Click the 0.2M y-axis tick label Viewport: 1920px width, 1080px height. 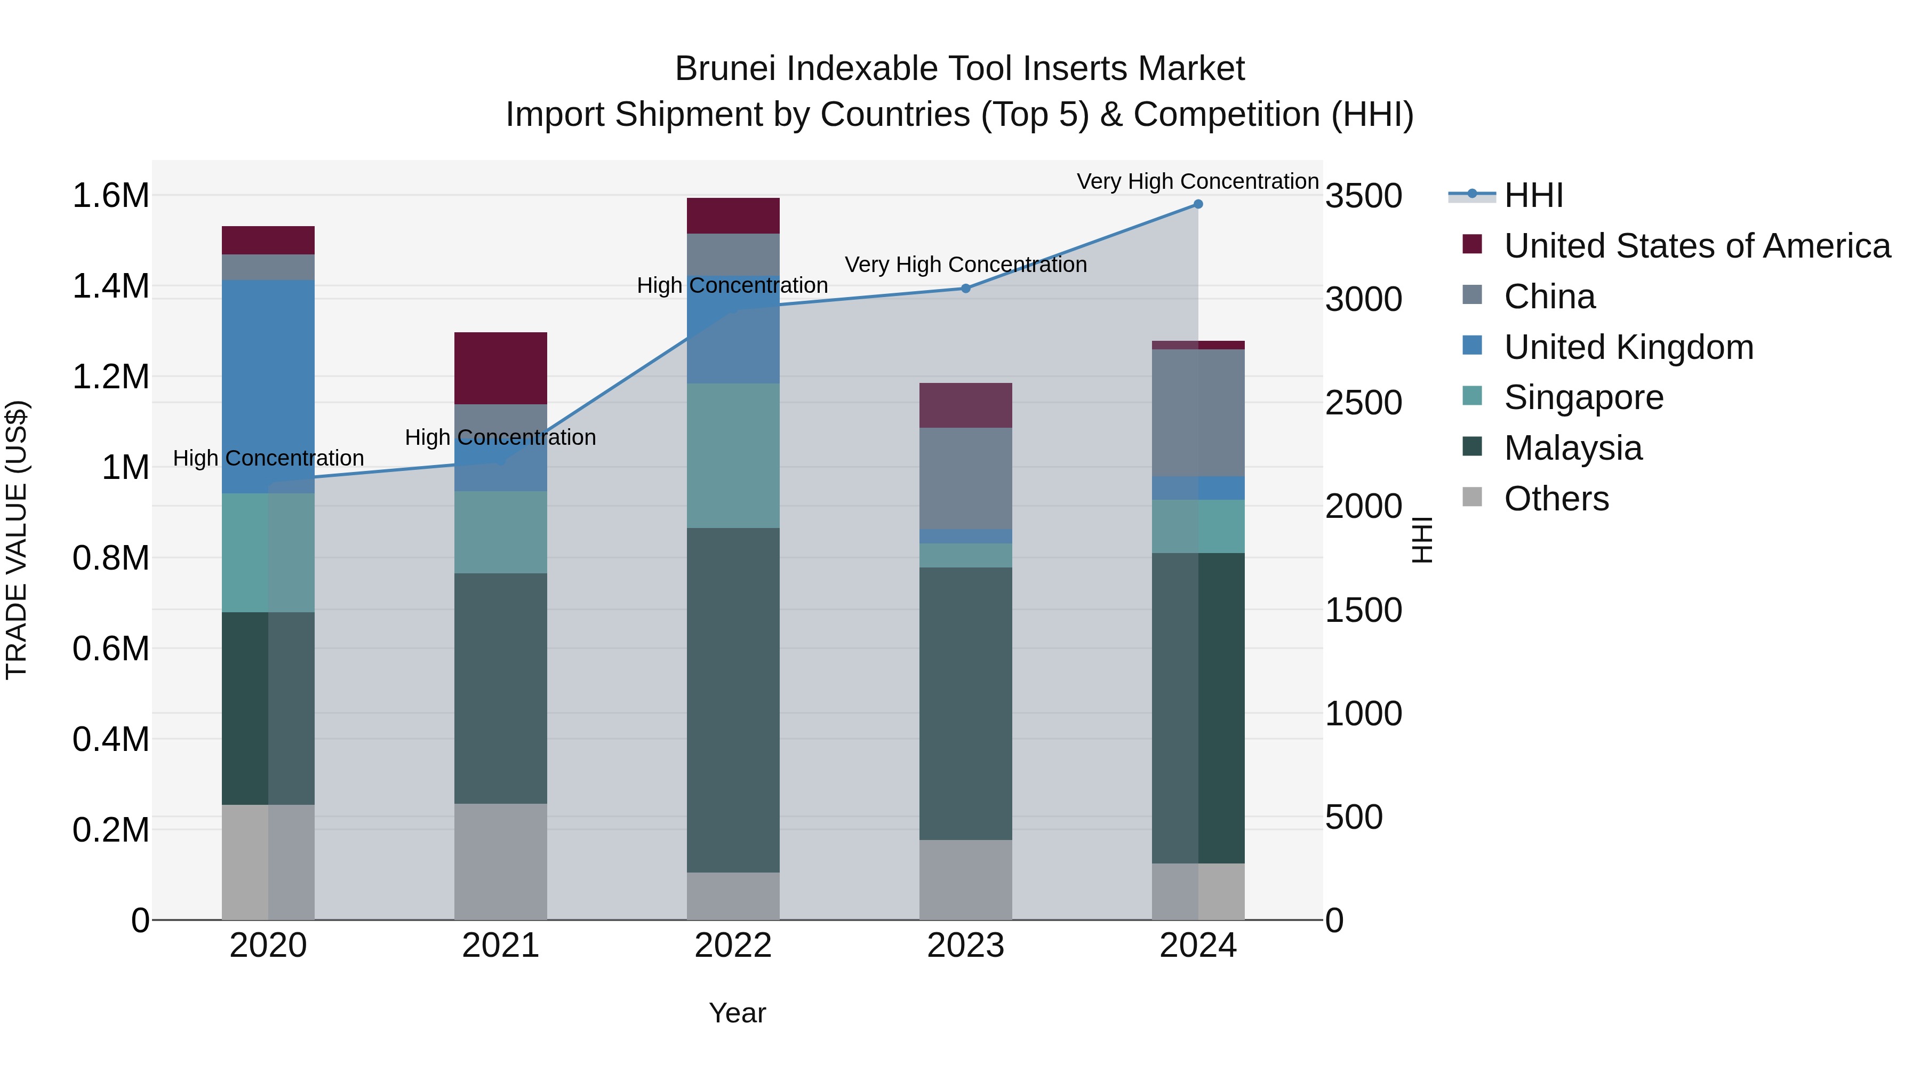coord(111,829)
